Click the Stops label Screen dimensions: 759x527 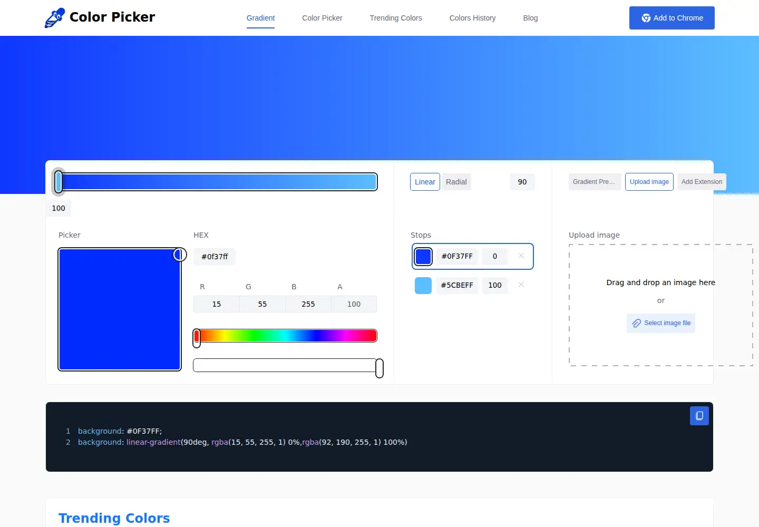point(421,235)
